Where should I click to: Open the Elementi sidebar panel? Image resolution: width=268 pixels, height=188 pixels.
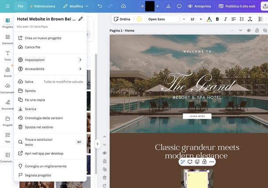(8, 39)
